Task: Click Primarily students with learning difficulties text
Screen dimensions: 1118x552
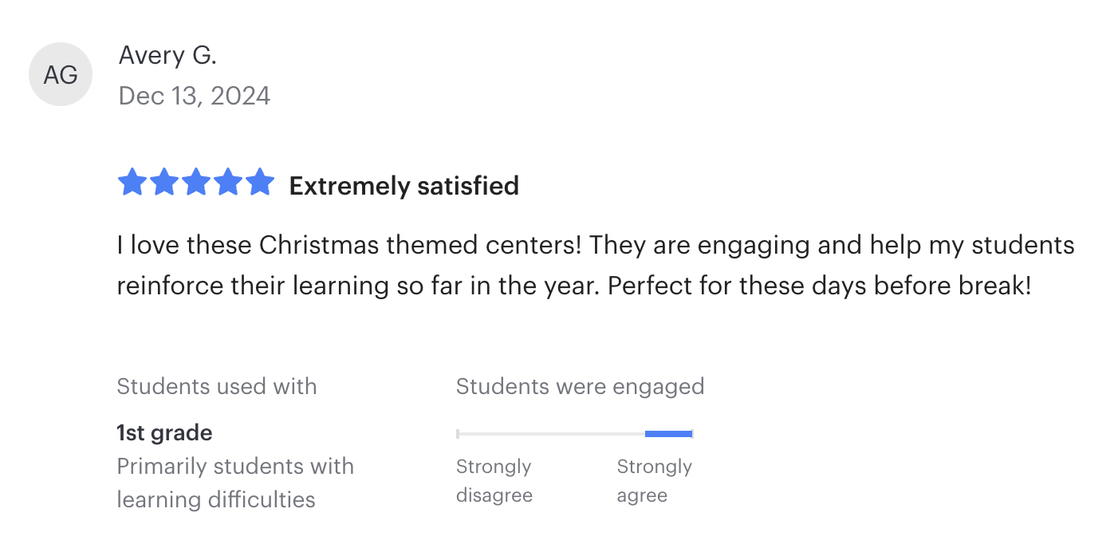Action: coord(234,483)
